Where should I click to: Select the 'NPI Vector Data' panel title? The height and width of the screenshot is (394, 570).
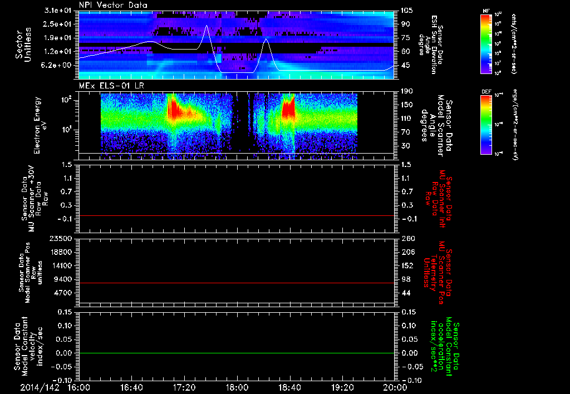[x=114, y=5]
